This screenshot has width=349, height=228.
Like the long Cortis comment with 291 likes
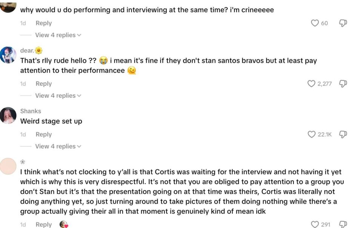click(315, 225)
